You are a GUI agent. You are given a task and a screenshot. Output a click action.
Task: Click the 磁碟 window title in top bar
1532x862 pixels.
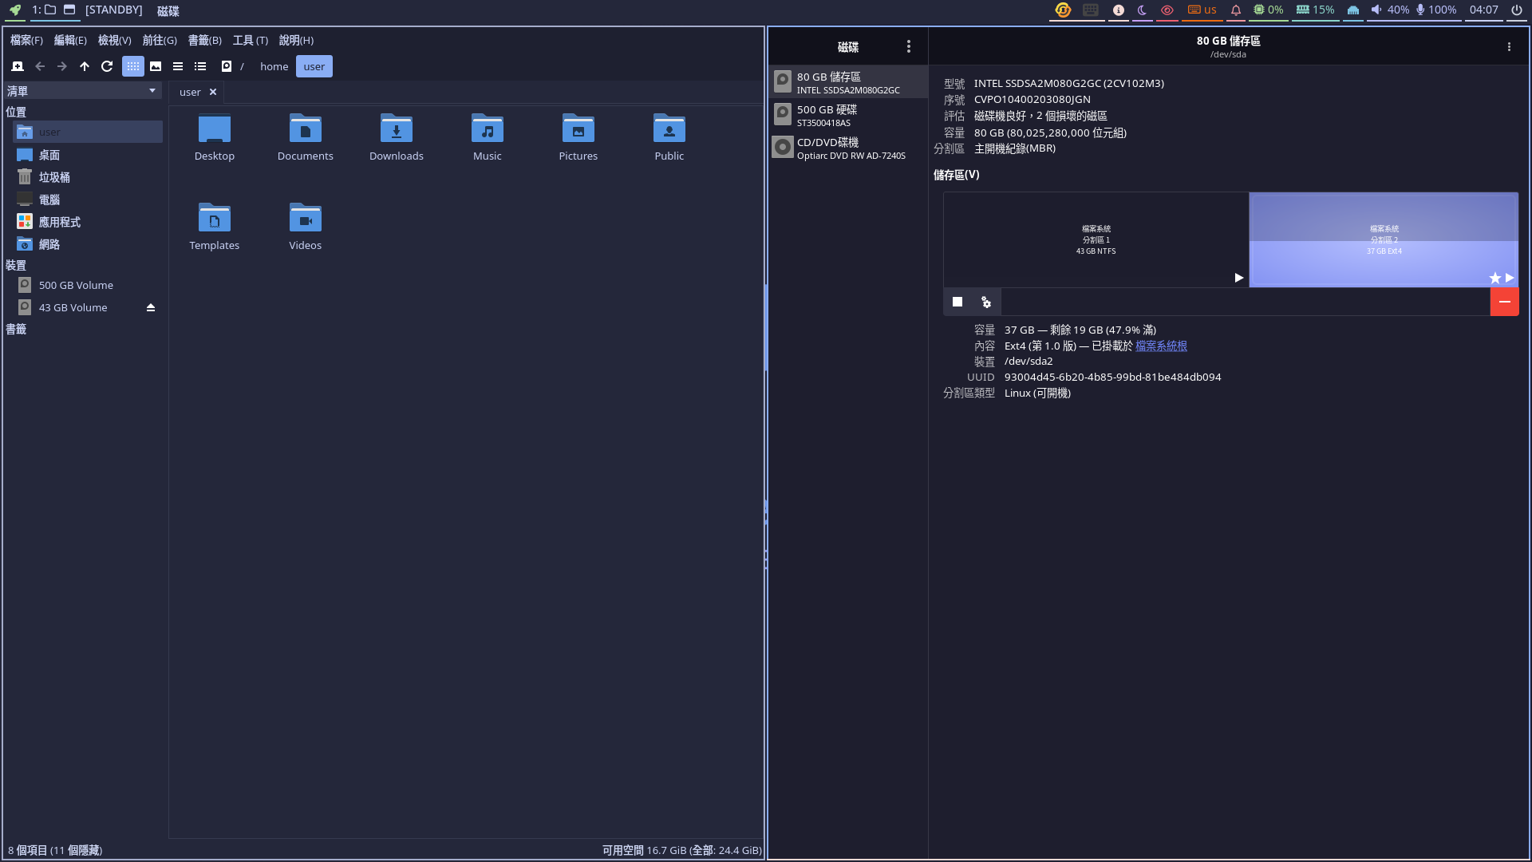pos(168,10)
